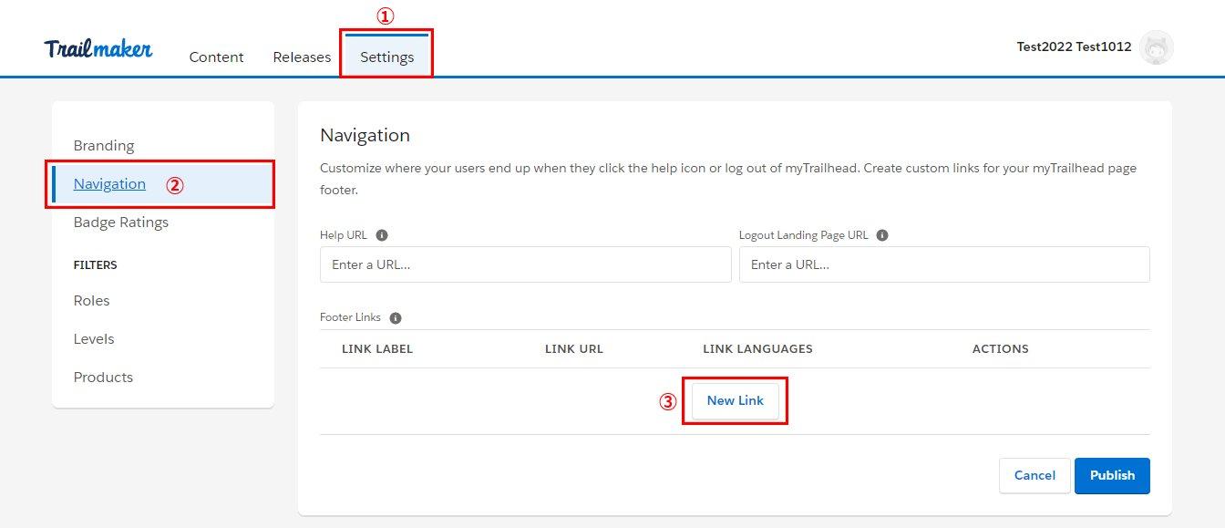The width and height of the screenshot is (1225, 528).
Task: Click the Test2022 Test1012 user name
Action: pyautogui.click(x=1074, y=47)
